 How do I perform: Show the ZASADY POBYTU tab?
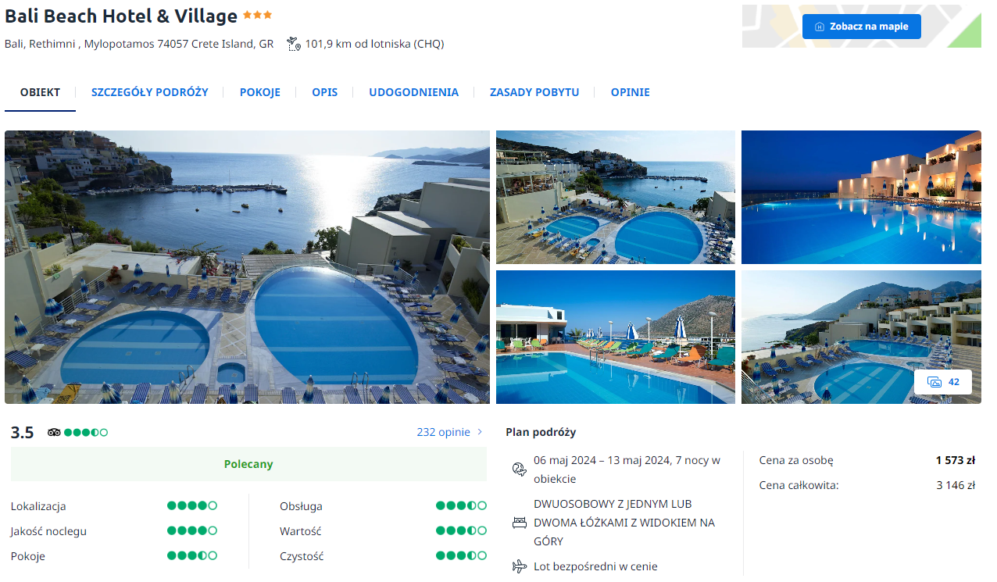534,92
